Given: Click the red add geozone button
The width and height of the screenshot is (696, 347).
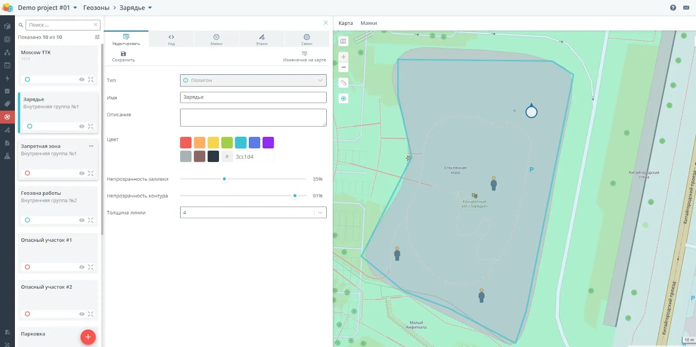Looking at the screenshot, I should point(88,337).
